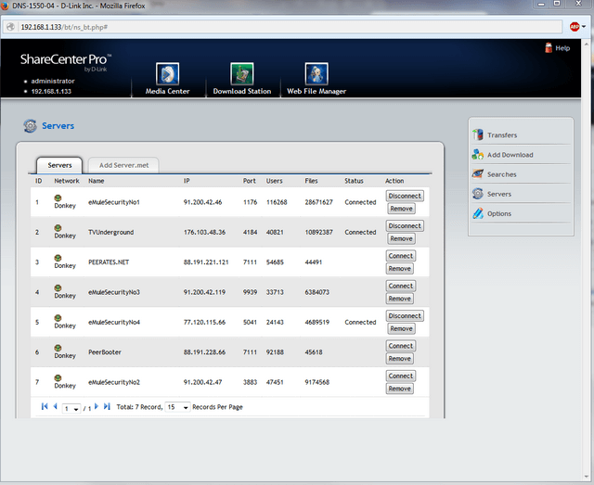
Task: Switch to the Add Server.met tab
Action: 123,165
